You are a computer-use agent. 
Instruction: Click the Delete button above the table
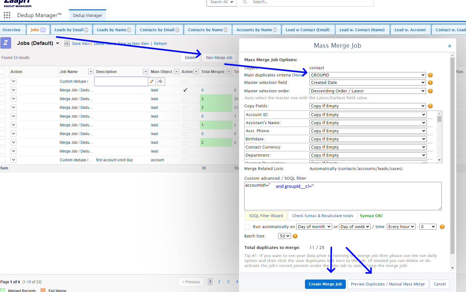190,58
